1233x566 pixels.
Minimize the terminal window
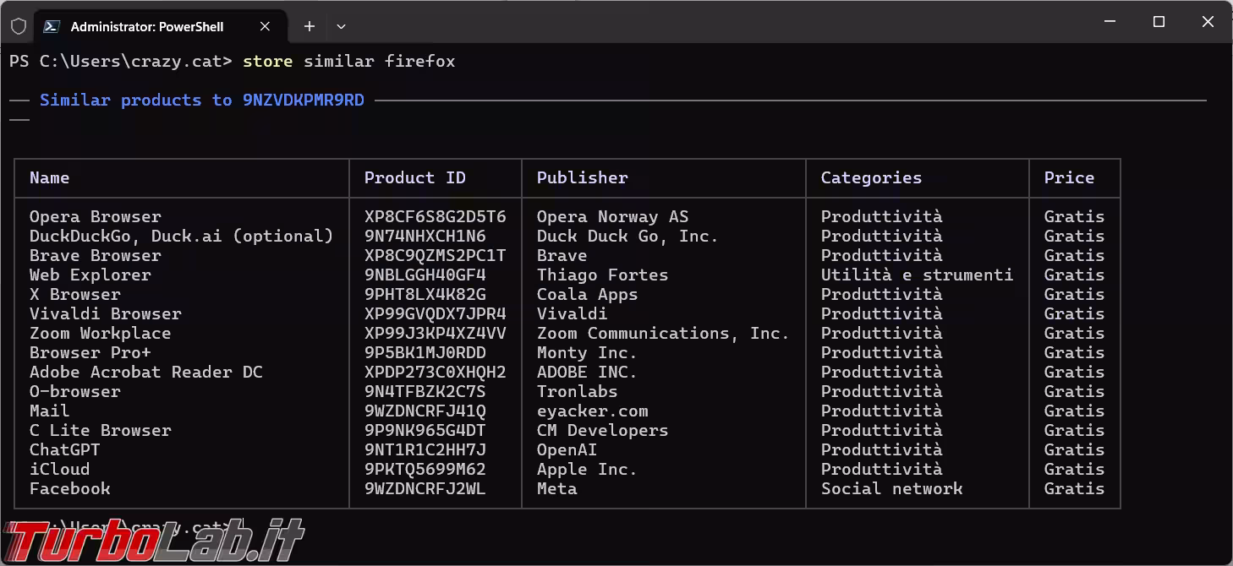1110,22
